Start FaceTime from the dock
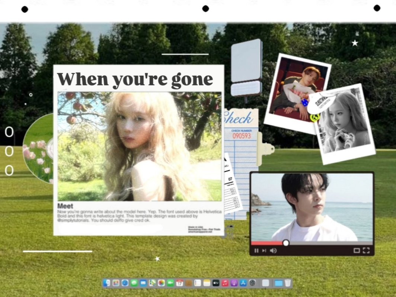 click(x=170, y=283)
